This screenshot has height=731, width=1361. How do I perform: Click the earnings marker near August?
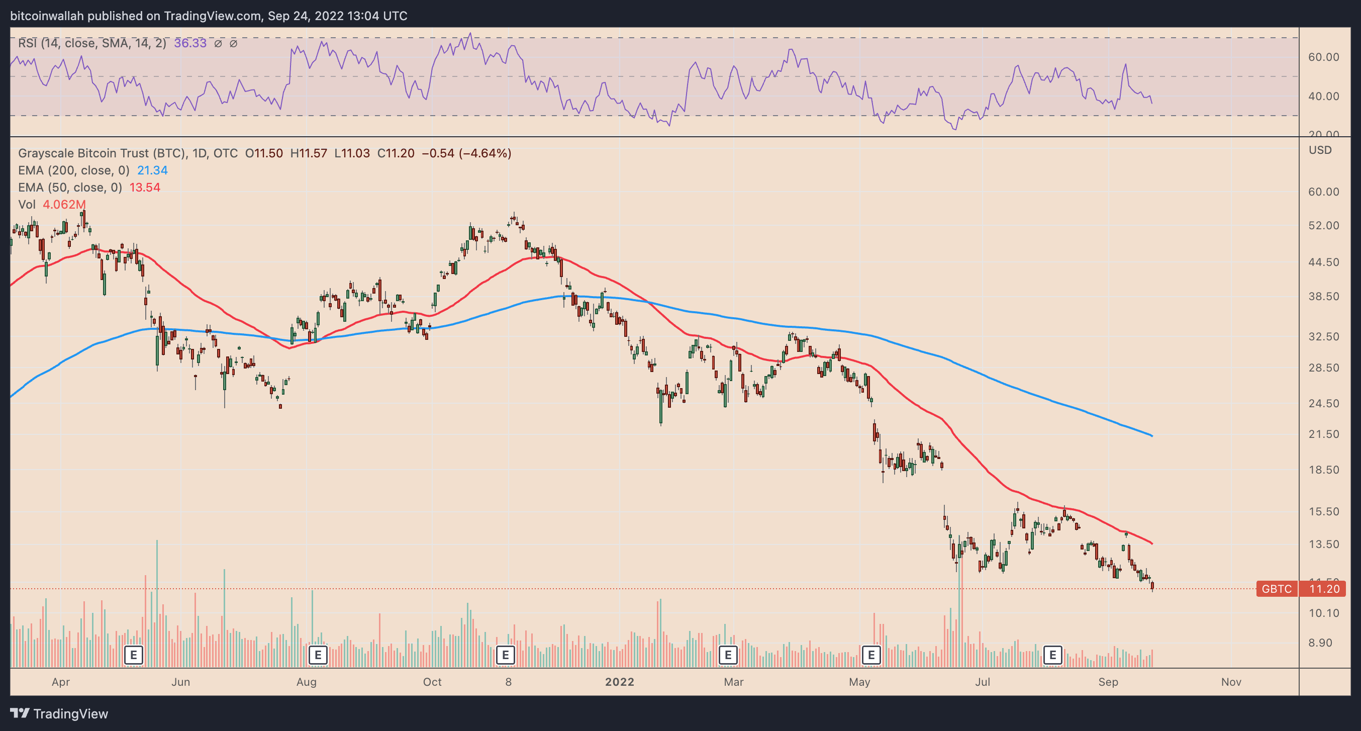(x=318, y=656)
